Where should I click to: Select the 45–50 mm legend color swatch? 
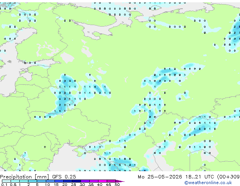(x=111, y=181)
